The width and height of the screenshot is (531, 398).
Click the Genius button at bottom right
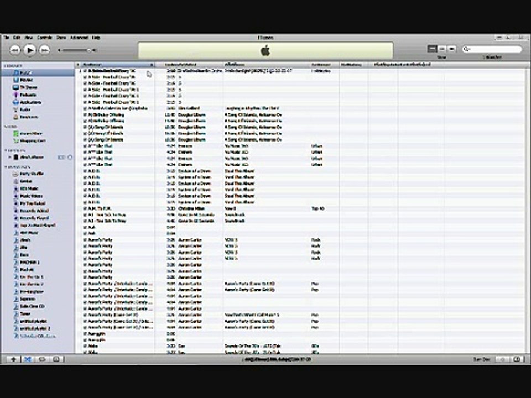point(503,359)
